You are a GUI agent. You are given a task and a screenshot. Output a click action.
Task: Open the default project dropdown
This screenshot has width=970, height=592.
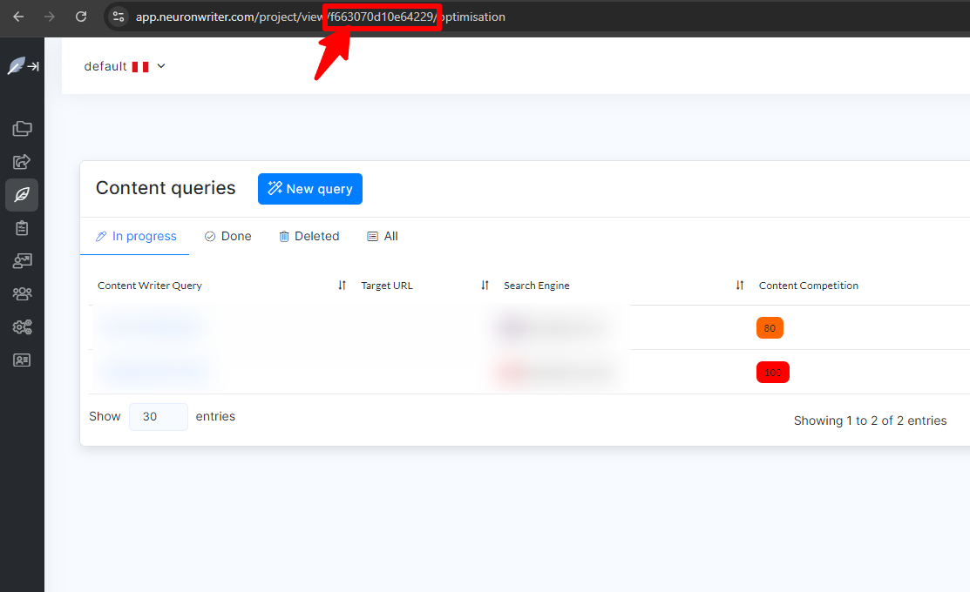[x=125, y=66]
